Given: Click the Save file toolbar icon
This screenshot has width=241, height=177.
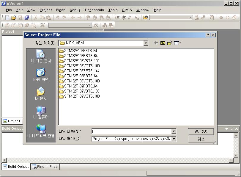Looking at the screenshot, I should 20,18.
